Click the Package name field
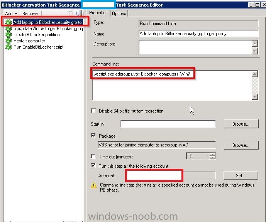The width and height of the screenshot is (266, 222). click(157, 145)
